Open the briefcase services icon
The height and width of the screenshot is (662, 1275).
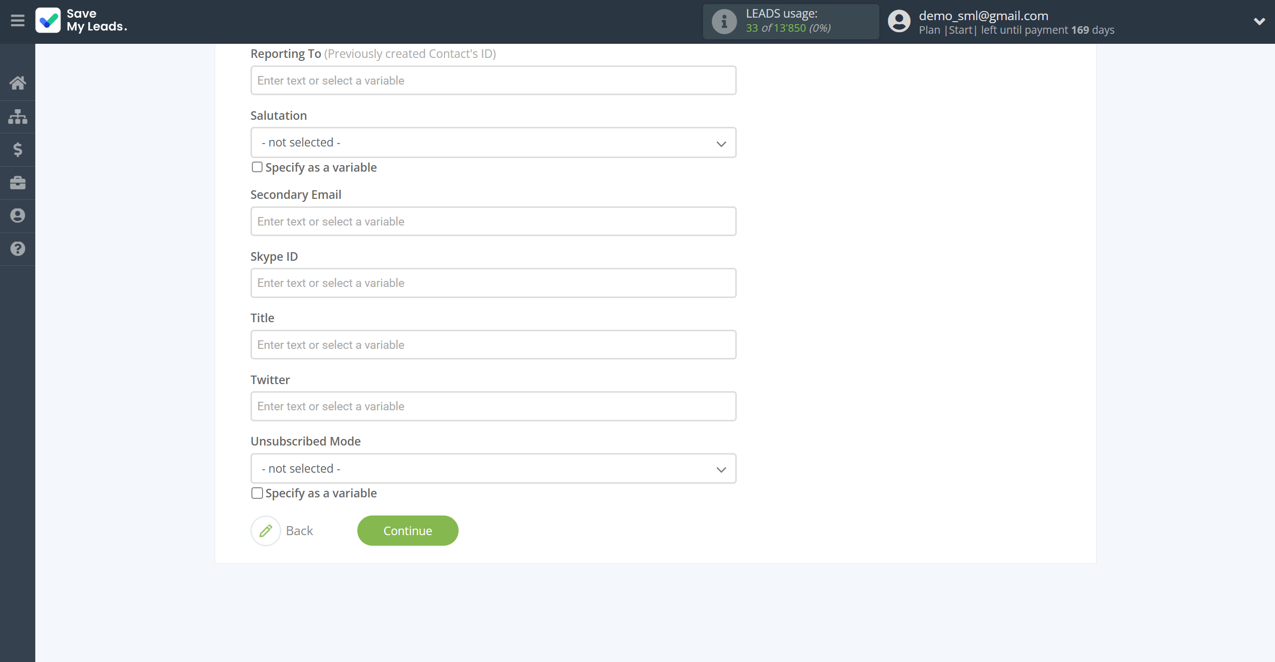pos(18,183)
